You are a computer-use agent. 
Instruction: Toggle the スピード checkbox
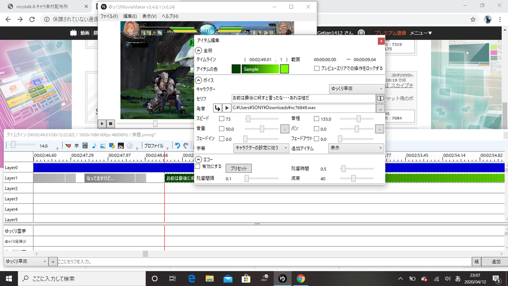(x=221, y=119)
